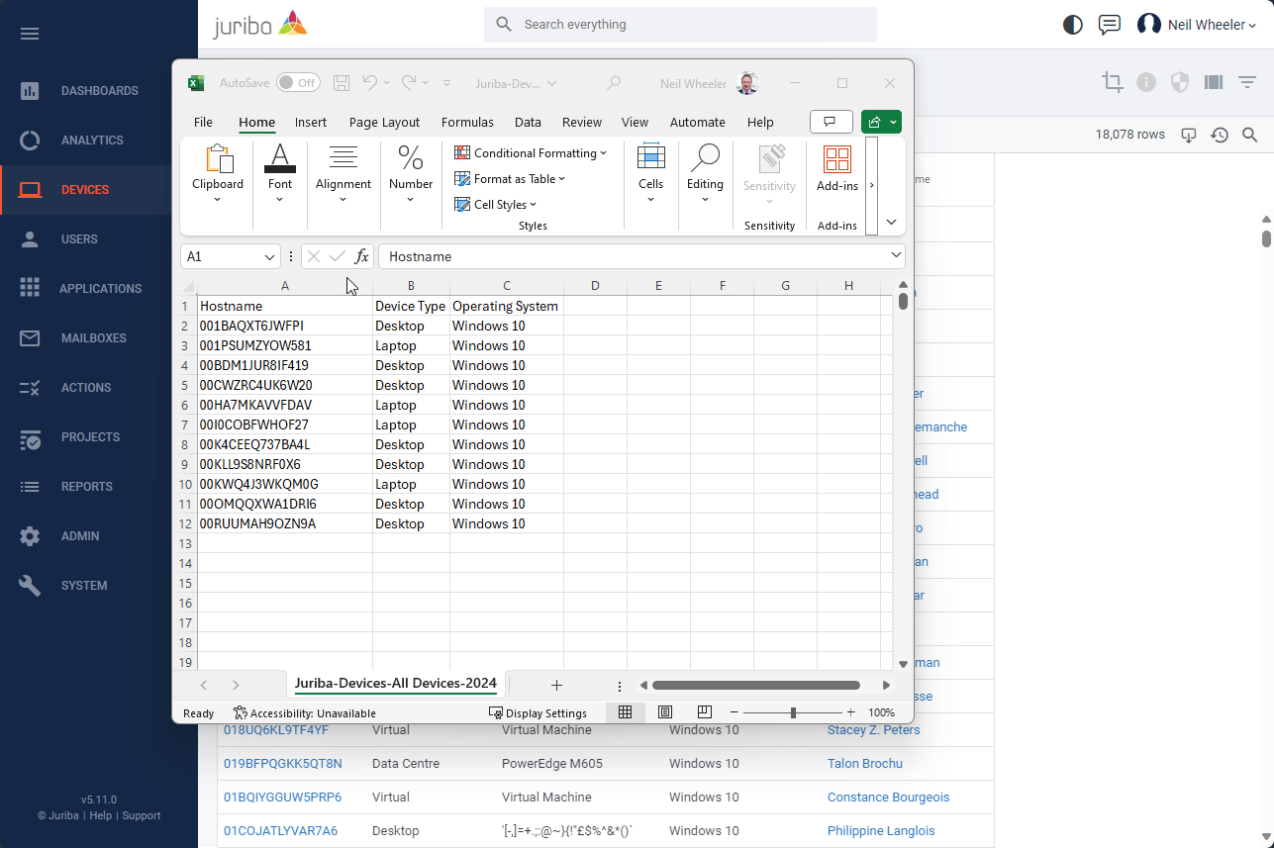The height and width of the screenshot is (848, 1274).
Task: Click Excel zoom slider handle
Action: [x=793, y=712]
